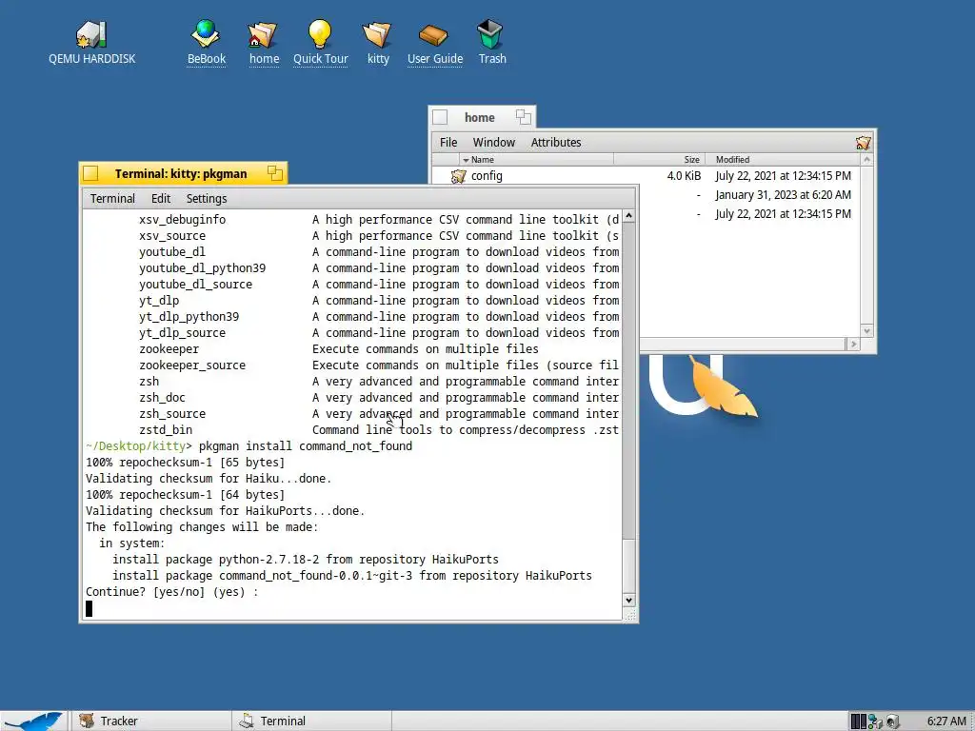Click the home window title tab
The image size is (975, 731).
point(482,117)
